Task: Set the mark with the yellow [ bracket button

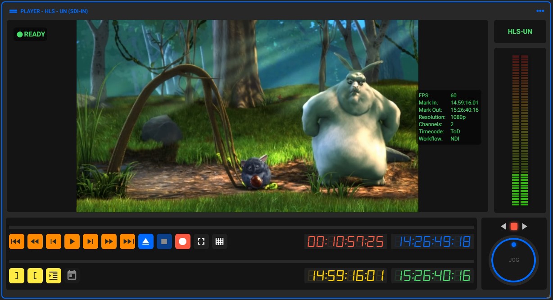Action: point(35,276)
